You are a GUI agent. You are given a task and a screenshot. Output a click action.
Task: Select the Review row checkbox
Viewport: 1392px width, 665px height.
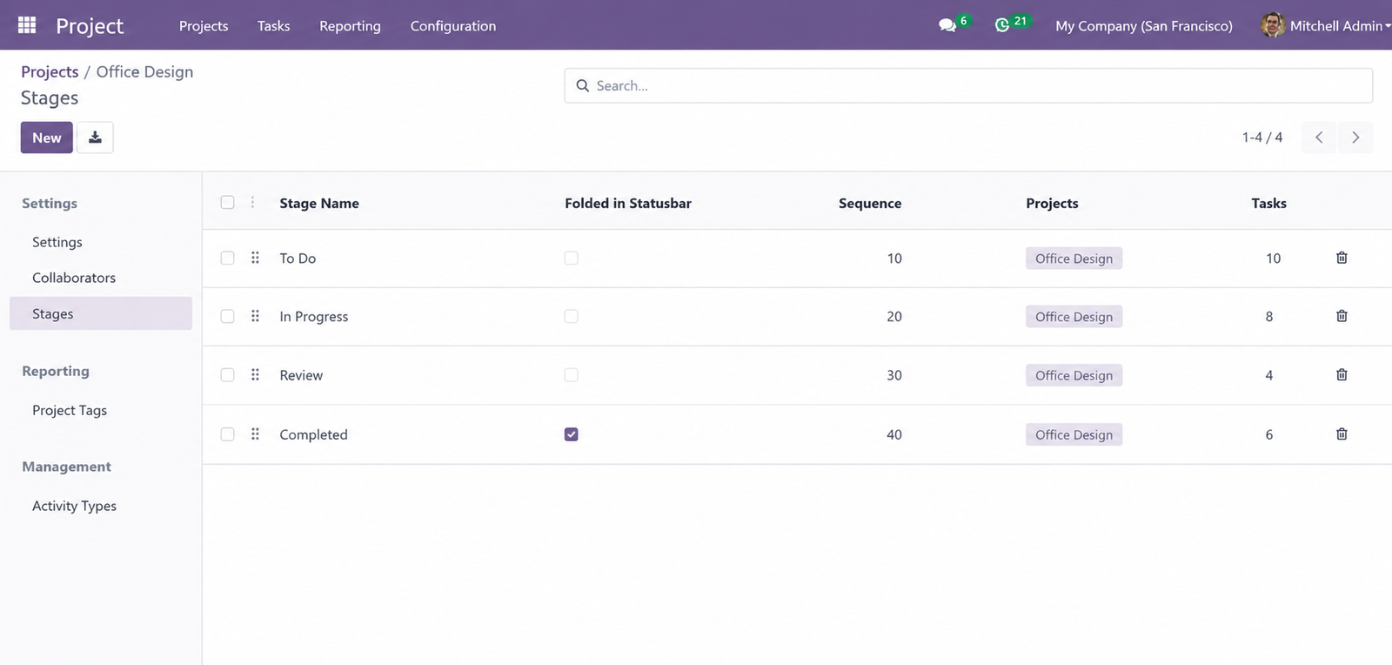pyautogui.click(x=227, y=374)
